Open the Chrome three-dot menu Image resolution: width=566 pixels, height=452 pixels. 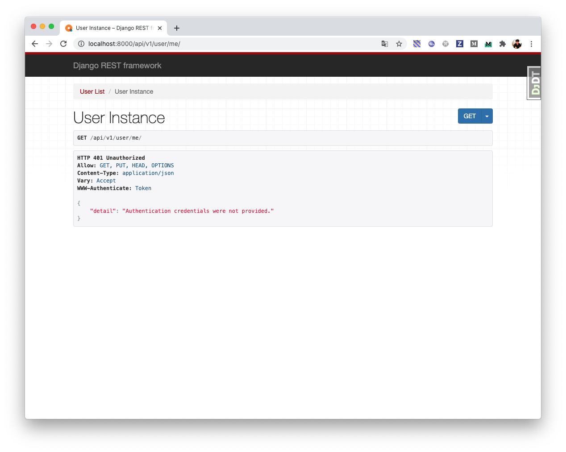[x=531, y=44]
